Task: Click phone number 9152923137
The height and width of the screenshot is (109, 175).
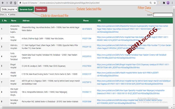Action: pyautogui.click(x=87, y=74)
